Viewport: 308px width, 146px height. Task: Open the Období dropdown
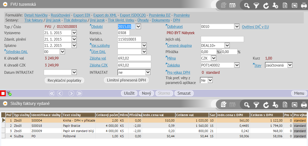coord(138,26)
